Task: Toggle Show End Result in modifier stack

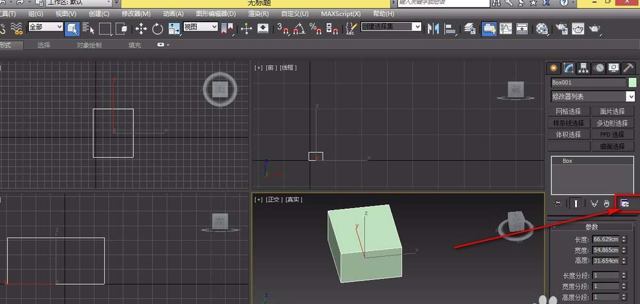Action: pyautogui.click(x=577, y=203)
